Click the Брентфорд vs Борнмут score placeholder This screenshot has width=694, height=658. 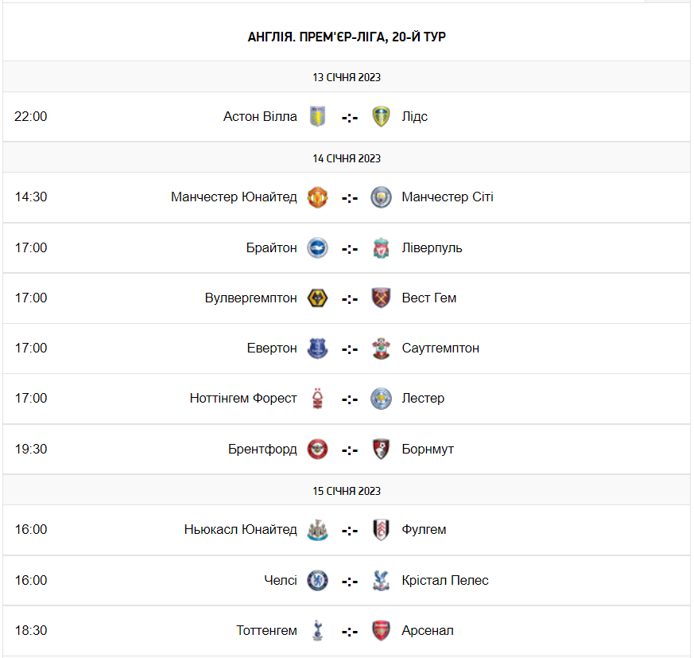click(350, 450)
